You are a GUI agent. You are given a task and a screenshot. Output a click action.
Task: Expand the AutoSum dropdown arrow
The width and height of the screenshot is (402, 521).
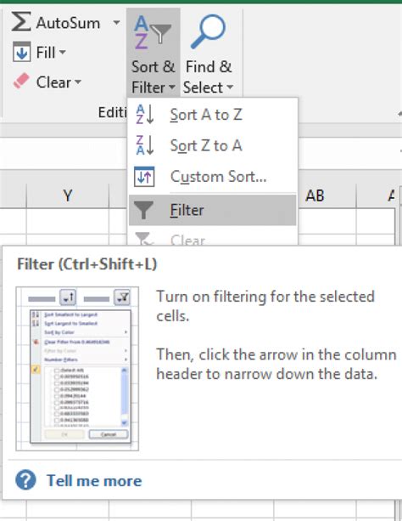116,23
